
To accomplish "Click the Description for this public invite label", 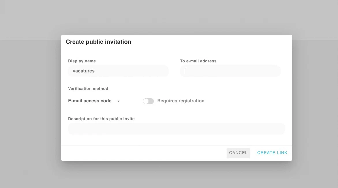I will point(101,119).
